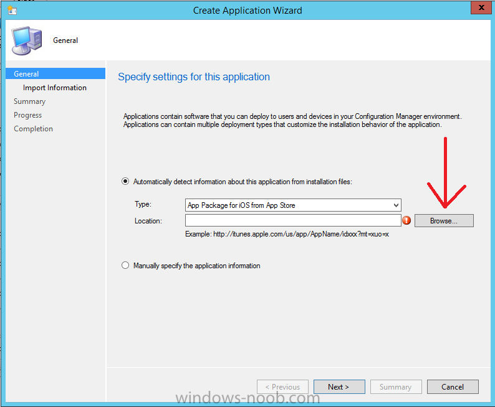Image resolution: width=495 pixels, height=407 pixels.
Task: Close the Create Application Wizard window
Action: click(481, 7)
